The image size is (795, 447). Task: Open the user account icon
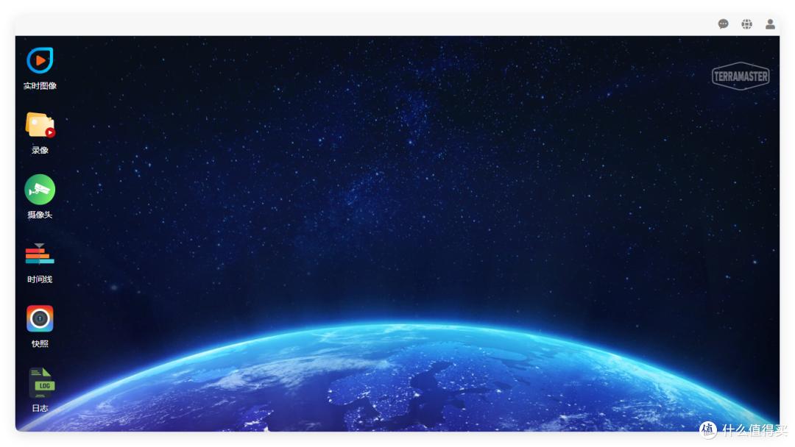click(x=770, y=24)
